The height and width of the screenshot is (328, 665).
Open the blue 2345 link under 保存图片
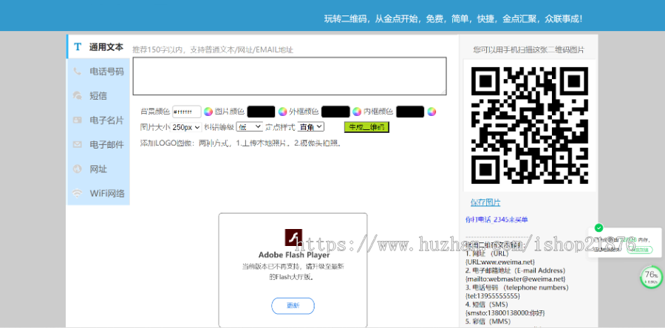[x=497, y=219]
